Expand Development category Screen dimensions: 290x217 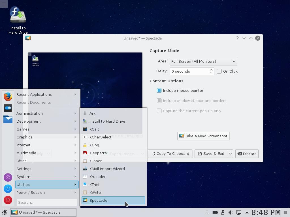(47, 121)
